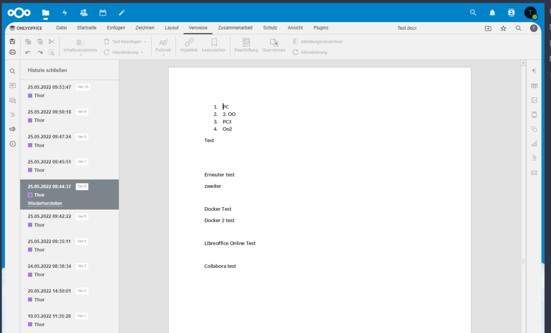Click Open file location folder icon
This screenshot has width=551, height=333.
pos(488,28)
